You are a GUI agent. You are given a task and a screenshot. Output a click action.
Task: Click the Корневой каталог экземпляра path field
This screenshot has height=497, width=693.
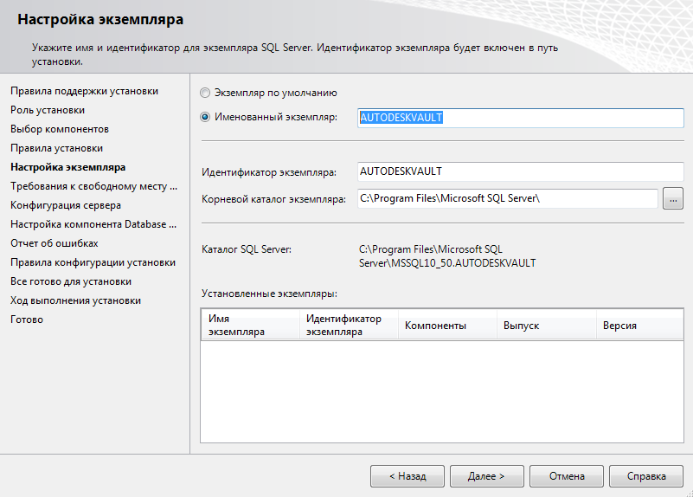click(507, 198)
